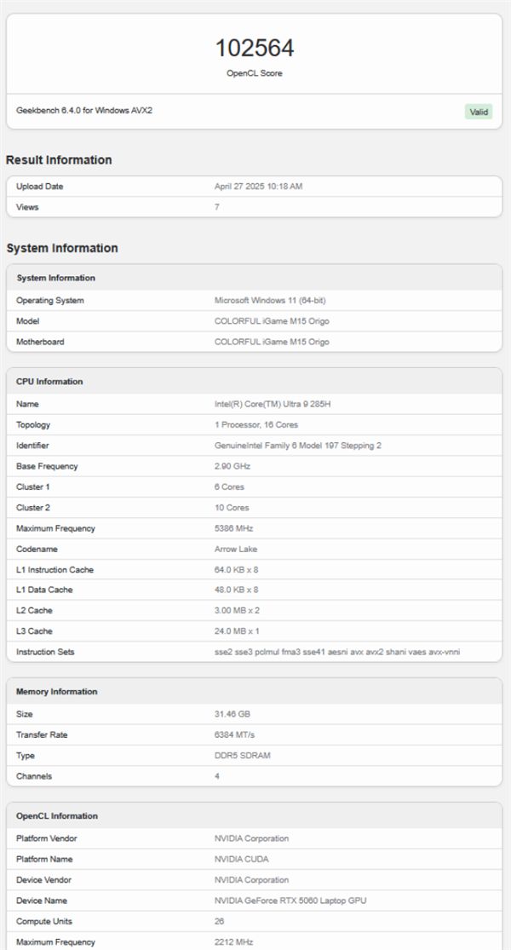
Task: Click the Cluster 2 value 10 Cores
Action: click(232, 508)
